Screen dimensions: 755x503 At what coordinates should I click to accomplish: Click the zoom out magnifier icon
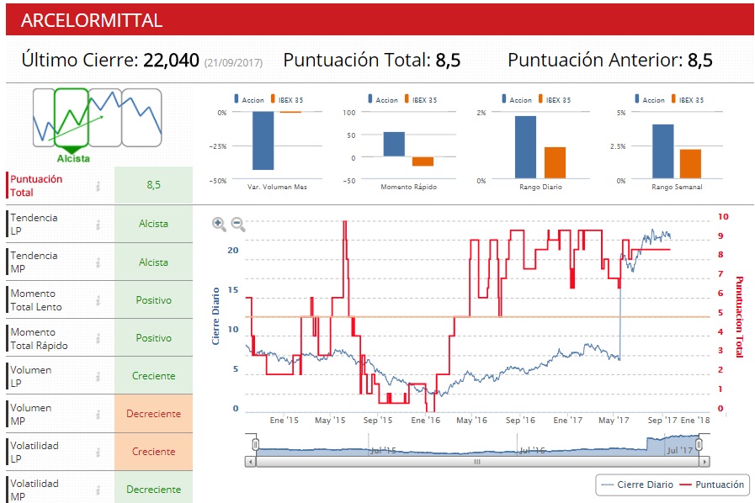pyautogui.click(x=238, y=225)
